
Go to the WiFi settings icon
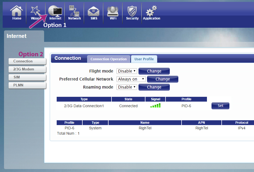point(113,13)
